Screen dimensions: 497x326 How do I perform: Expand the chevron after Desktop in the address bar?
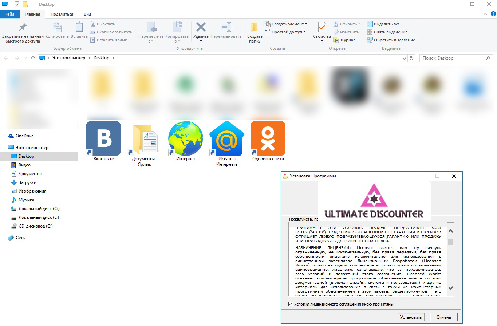click(x=113, y=58)
